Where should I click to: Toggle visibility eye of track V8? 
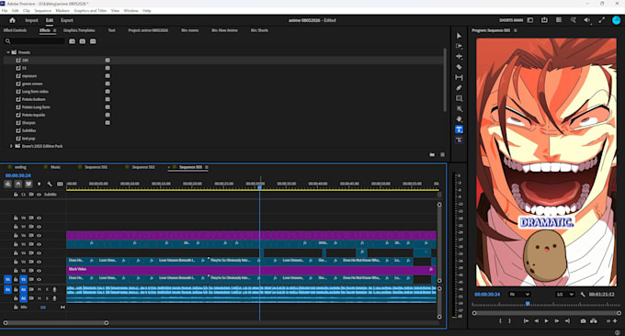point(39,218)
